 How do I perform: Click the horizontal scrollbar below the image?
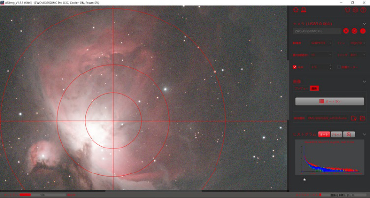(x=154, y=191)
